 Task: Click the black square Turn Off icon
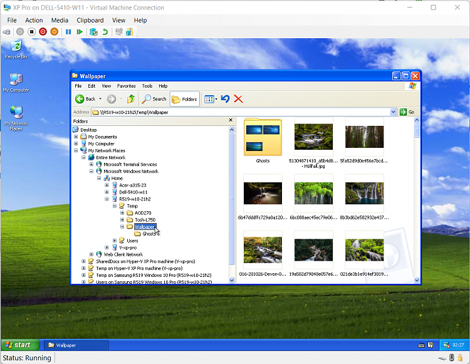click(31, 32)
